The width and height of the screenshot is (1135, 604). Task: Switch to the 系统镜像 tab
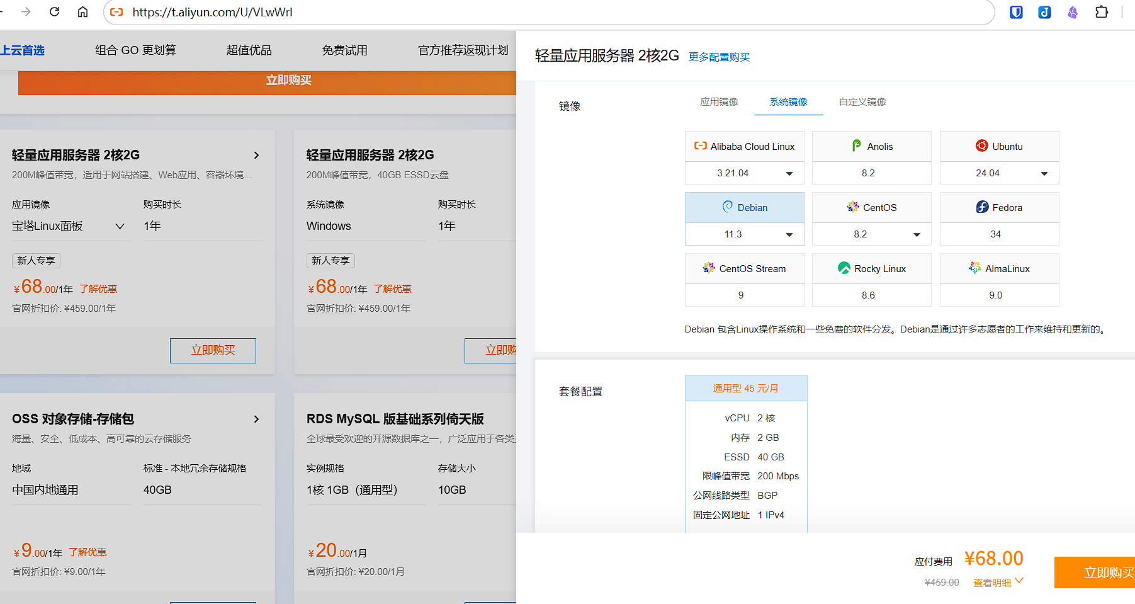788,102
